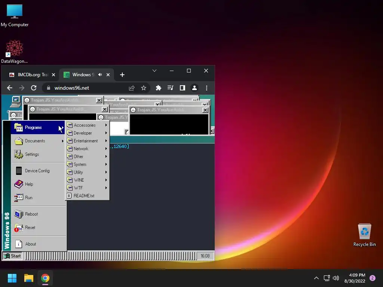
Task: Open the DataWagon desktop shortcut
Action: click(x=15, y=52)
